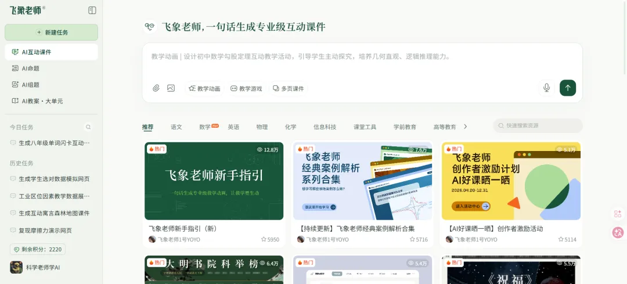Open history task 工业区位因素教学数据展
The width and height of the screenshot is (627, 284).
coord(51,196)
